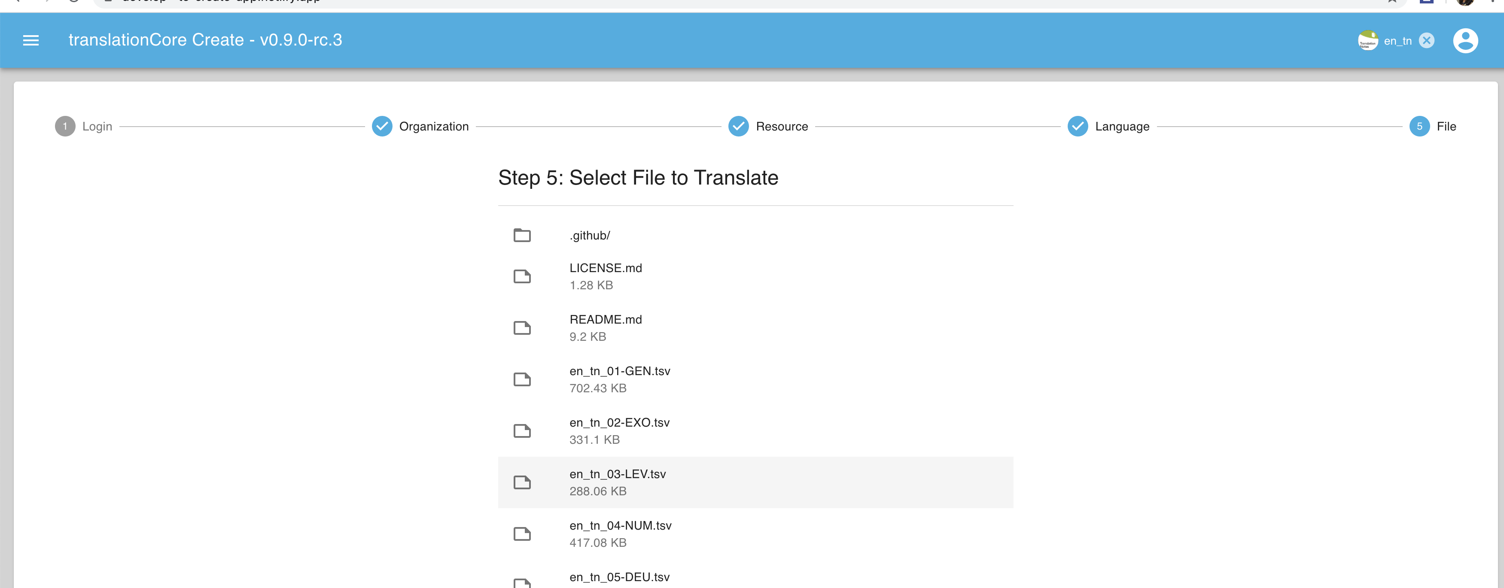This screenshot has width=1504, height=588.
Task: Remove the en_tn chip via X
Action: [x=1426, y=41]
